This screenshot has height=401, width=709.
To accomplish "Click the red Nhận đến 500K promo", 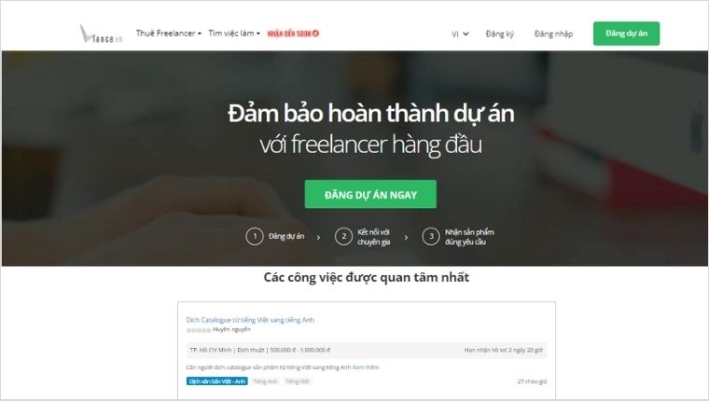I will pos(293,34).
